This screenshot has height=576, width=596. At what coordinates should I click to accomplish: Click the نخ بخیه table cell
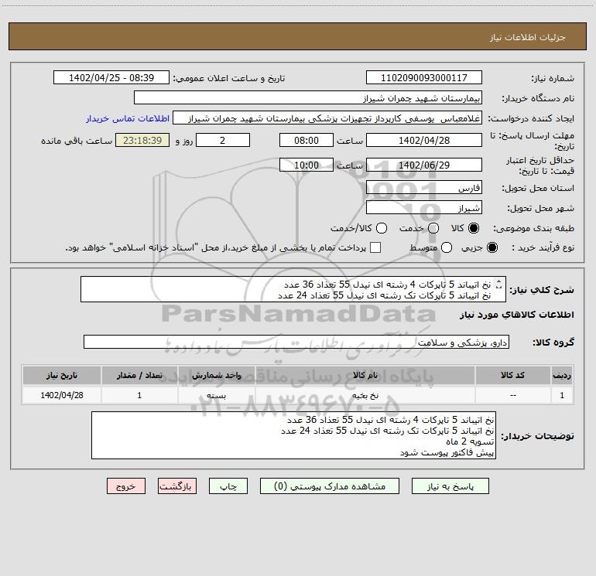[x=365, y=395]
